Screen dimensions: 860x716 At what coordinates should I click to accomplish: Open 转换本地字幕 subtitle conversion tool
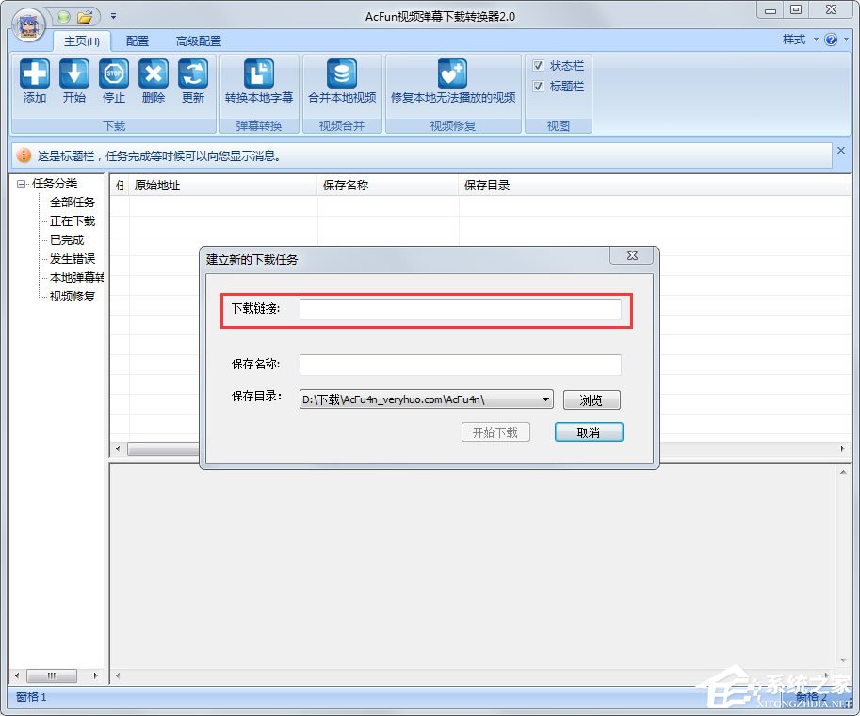[x=259, y=81]
